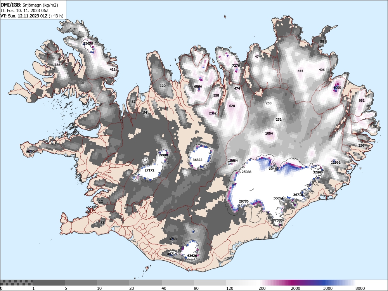Click the snow value '558' on the map
388x291 pixels.
pos(216,95)
